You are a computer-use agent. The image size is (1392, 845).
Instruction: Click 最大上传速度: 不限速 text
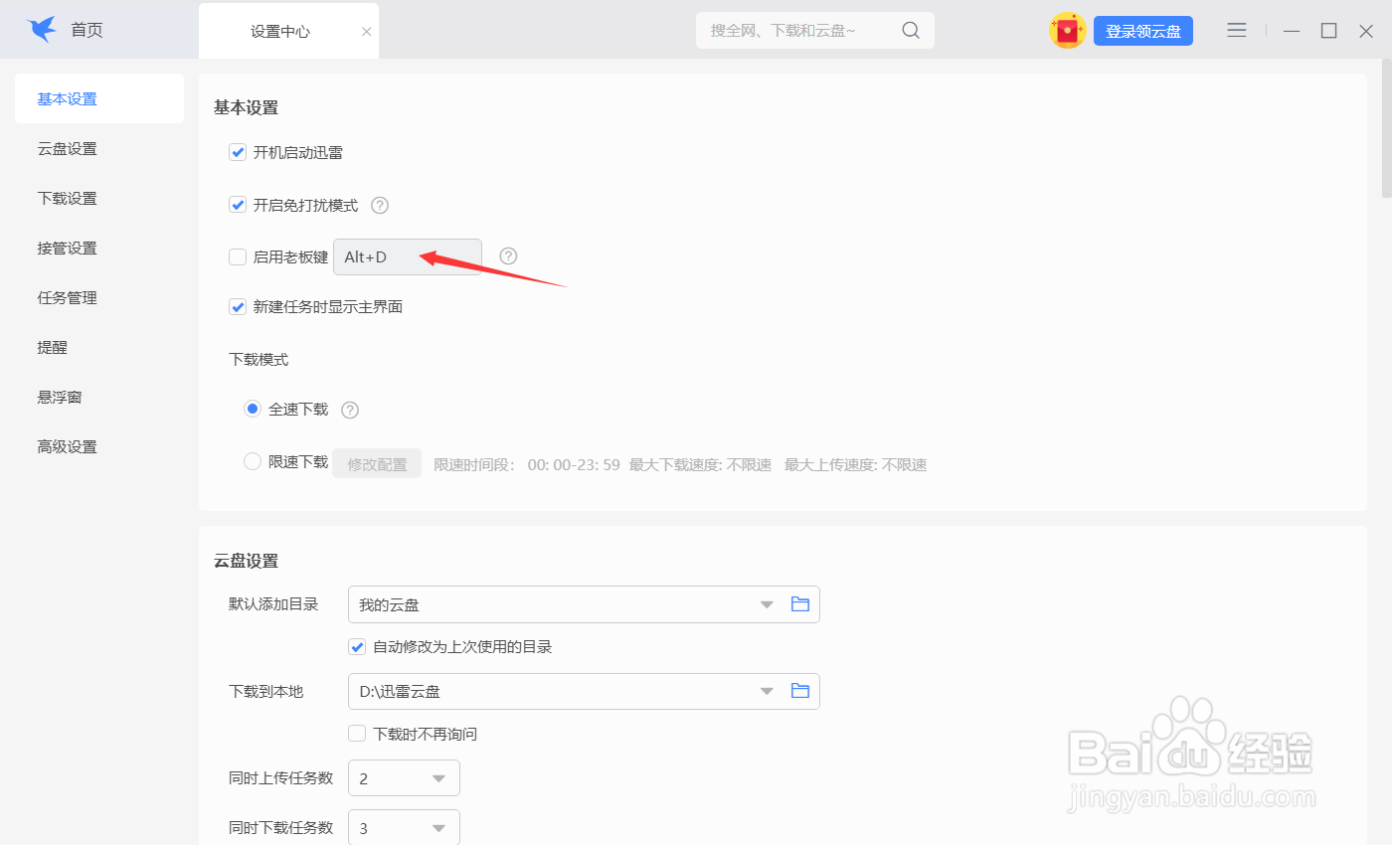(856, 464)
